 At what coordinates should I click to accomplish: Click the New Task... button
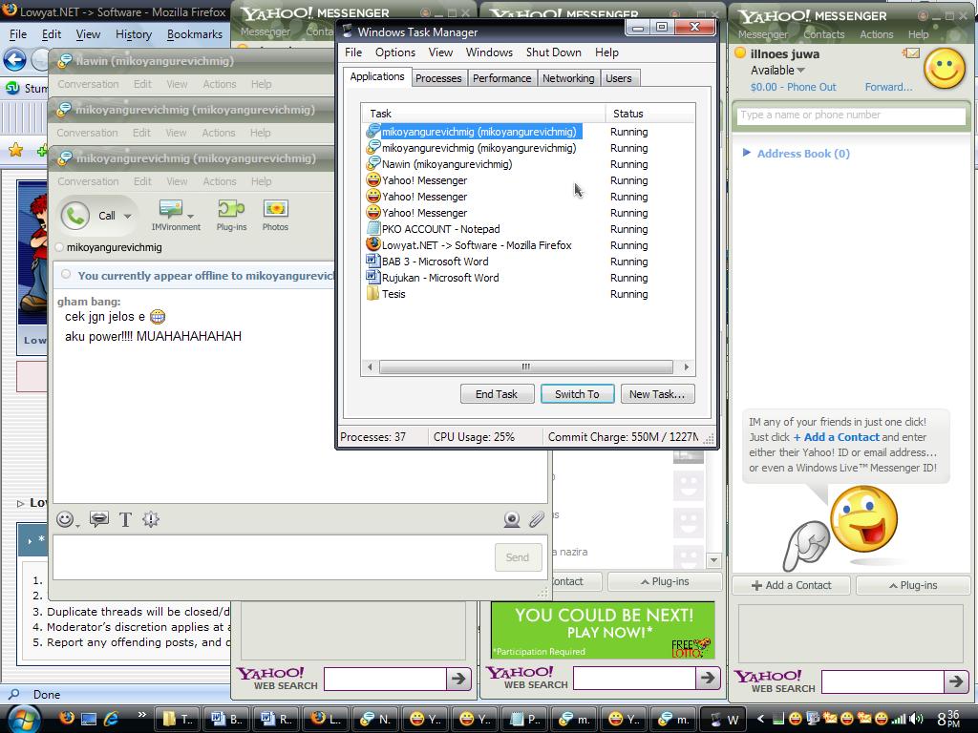[657, 394]
